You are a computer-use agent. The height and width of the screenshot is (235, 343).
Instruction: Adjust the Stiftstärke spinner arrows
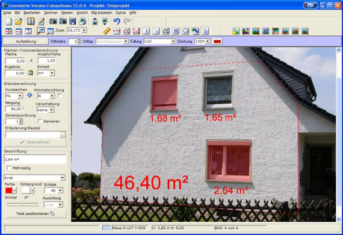(79, 41)
